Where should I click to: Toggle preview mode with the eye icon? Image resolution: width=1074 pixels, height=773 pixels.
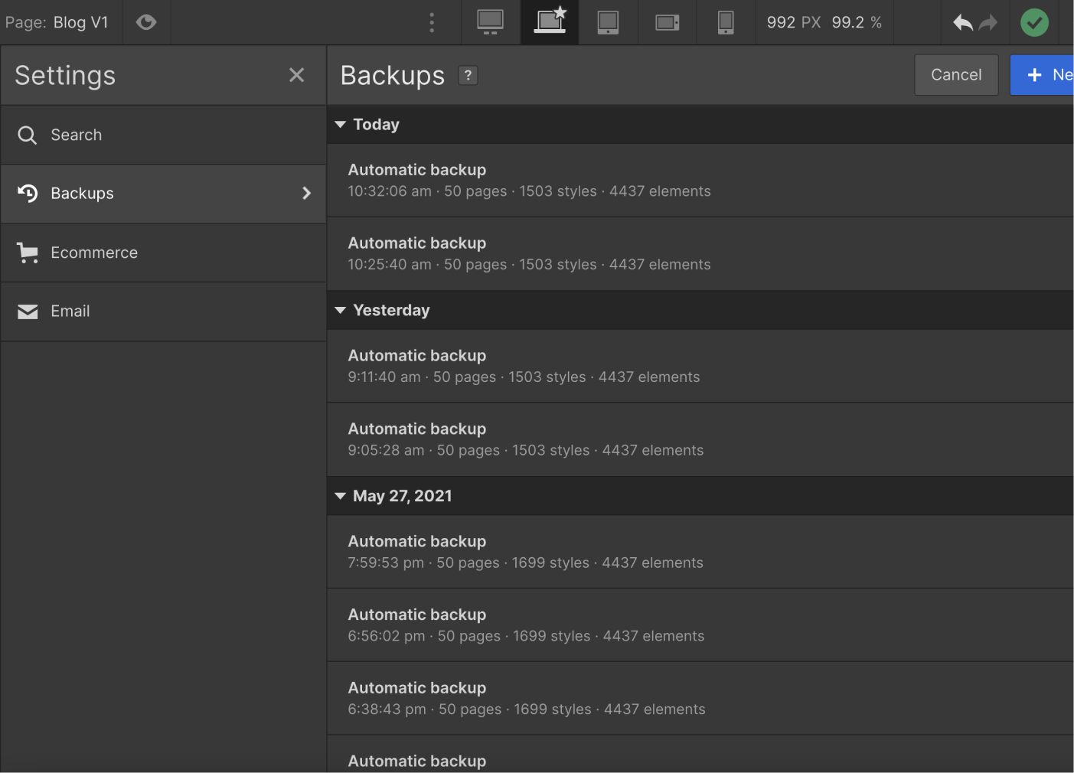(146, 21)
